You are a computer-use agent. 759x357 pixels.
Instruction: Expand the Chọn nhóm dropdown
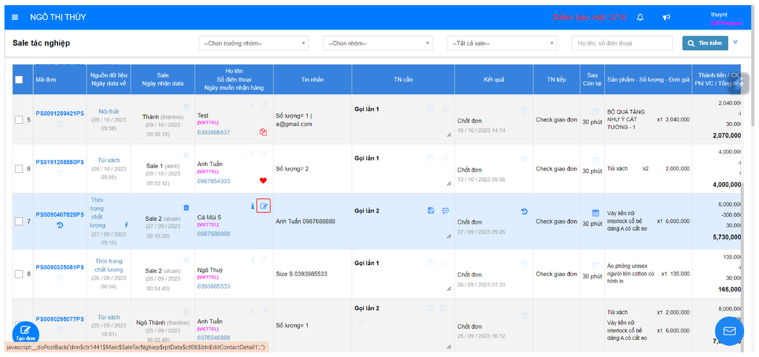coord(378,43)
